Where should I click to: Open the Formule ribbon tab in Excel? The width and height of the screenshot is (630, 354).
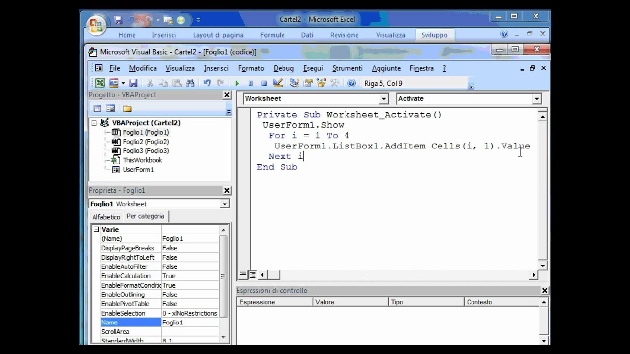point(272,35)
